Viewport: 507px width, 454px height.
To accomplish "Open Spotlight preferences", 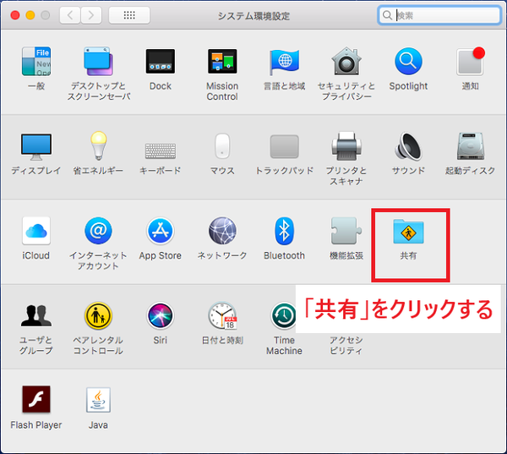I will coord(408,62).
